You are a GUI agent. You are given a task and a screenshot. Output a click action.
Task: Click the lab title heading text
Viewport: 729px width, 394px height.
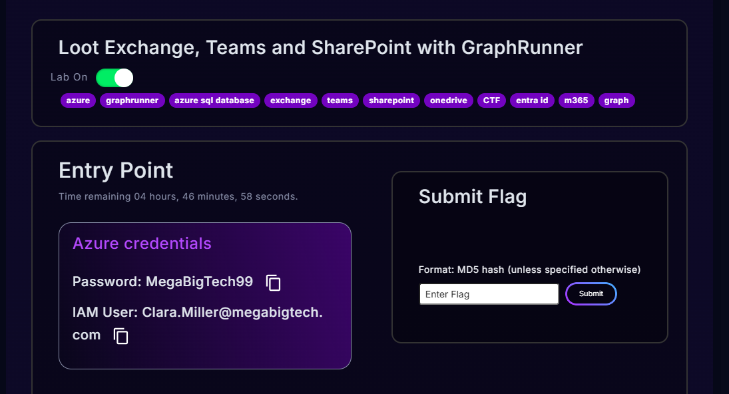[x=320, y=48]
